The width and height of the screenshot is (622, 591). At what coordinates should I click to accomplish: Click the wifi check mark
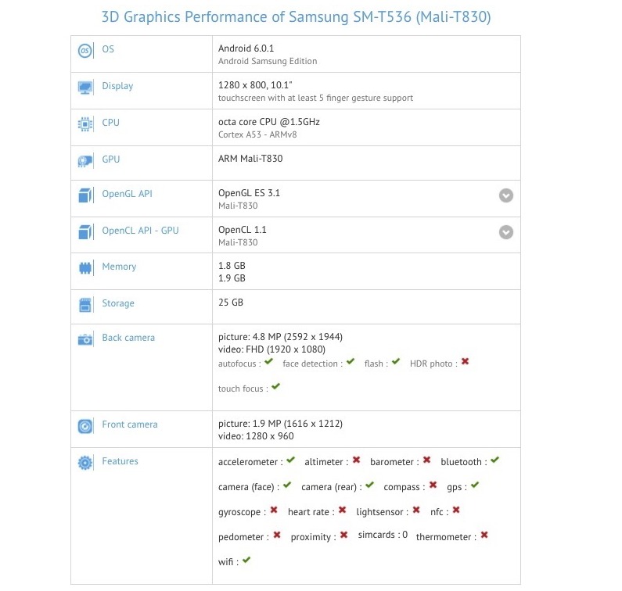(x=246, y=560)
